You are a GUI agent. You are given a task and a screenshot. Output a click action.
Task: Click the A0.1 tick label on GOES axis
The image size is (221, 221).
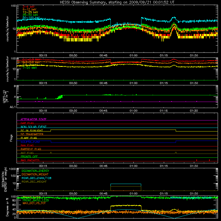click(x=12, y=107)
